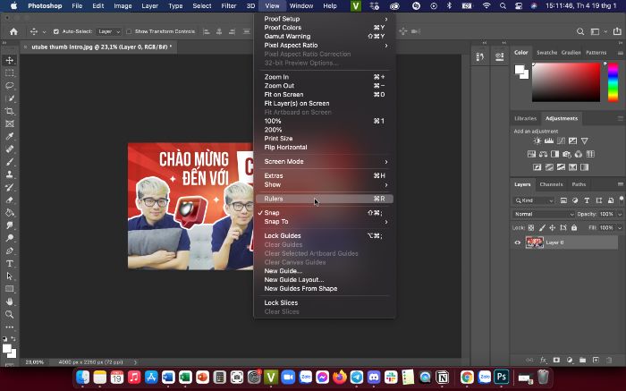The width and height of the screenshot is (626, 391).
Task: Click the Gamut Warning entry
Action: [324, 37]
